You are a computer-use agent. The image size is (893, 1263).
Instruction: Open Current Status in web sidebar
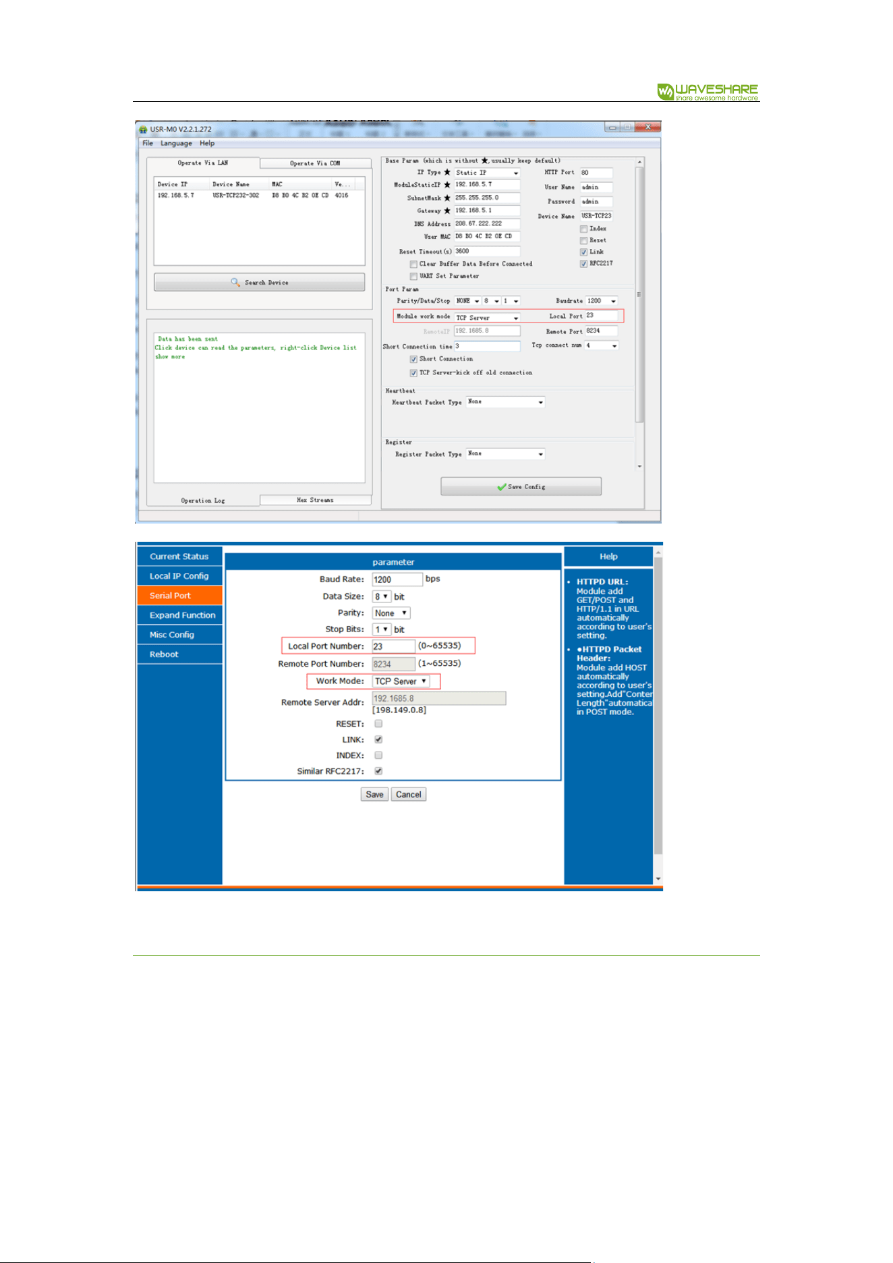[x=179, y=557]
